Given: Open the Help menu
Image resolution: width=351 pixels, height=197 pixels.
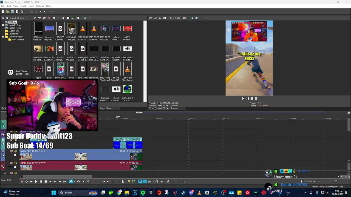Looking at the screenshot, I should (49, 6).
